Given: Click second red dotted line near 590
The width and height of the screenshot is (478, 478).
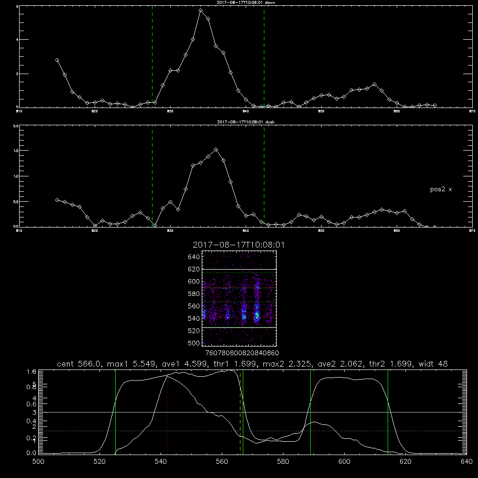Looking at the screenshot, I should 314,412.
